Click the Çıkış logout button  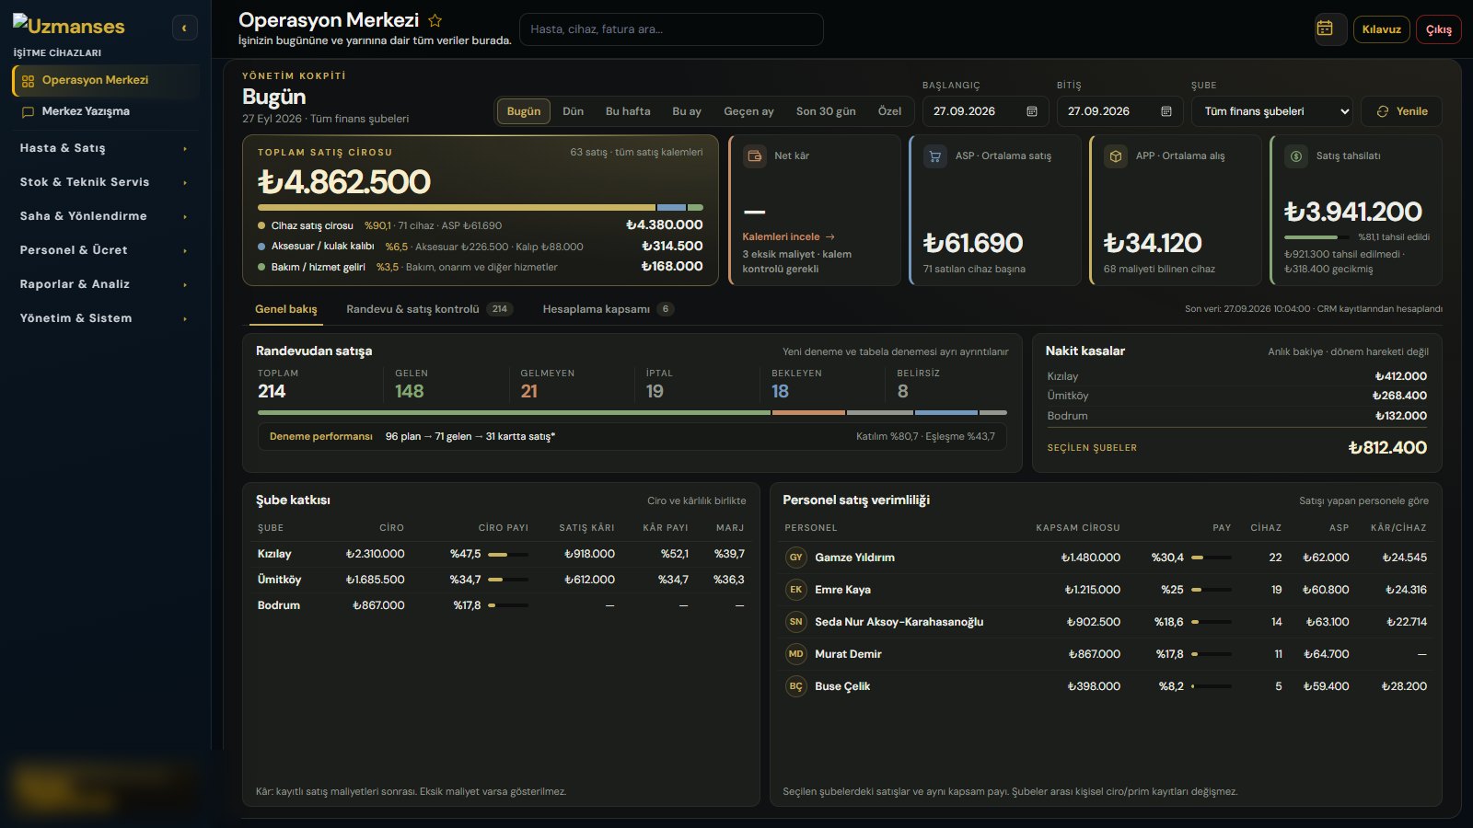[1438, 29]
